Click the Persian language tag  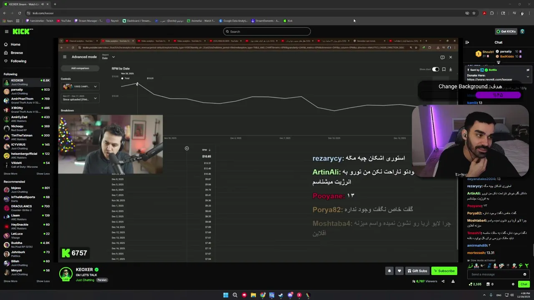[102, 280]
